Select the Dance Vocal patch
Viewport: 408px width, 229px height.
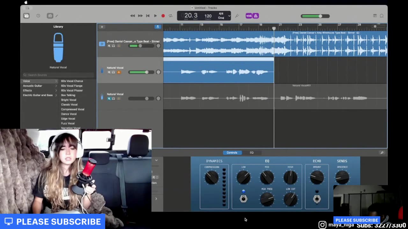click(69, 114)
